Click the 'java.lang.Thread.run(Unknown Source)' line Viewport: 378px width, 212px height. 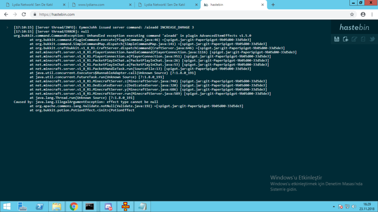82,98
